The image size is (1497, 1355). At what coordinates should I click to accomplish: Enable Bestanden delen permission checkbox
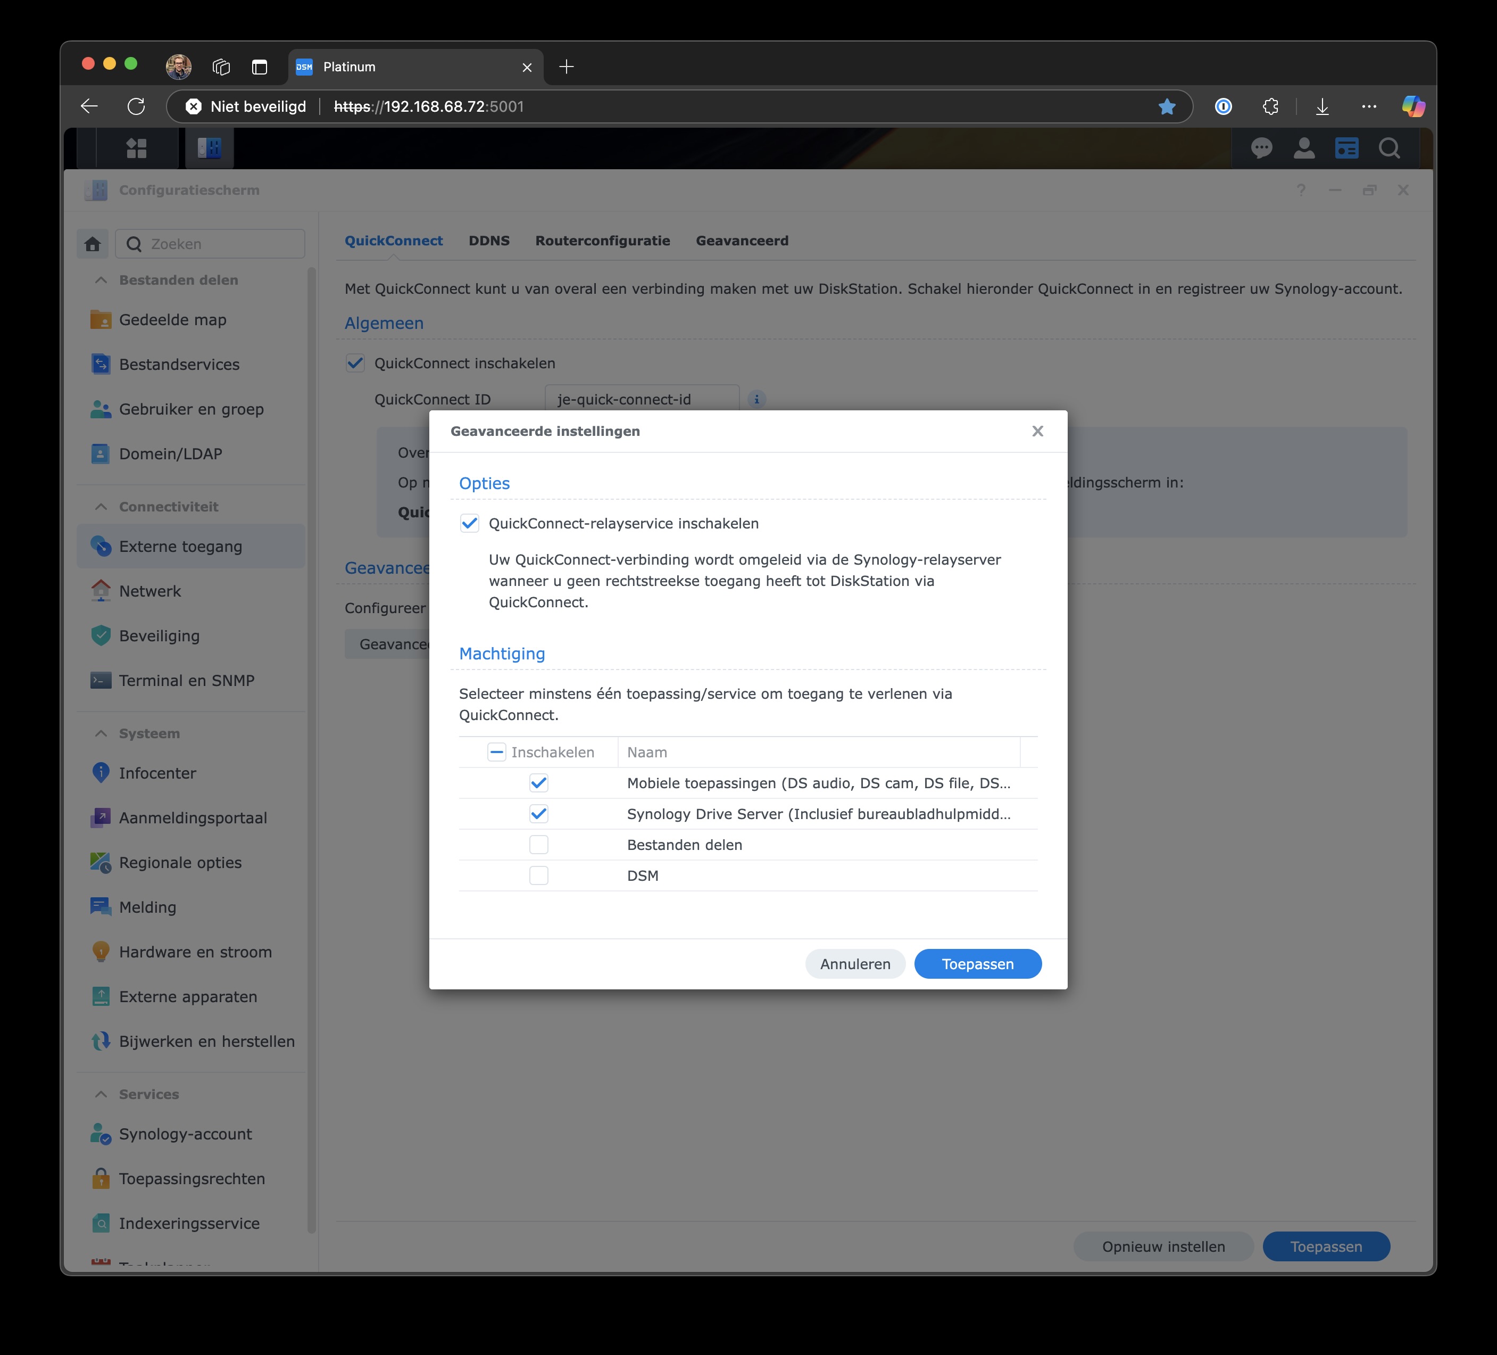(x=537, y=844)
